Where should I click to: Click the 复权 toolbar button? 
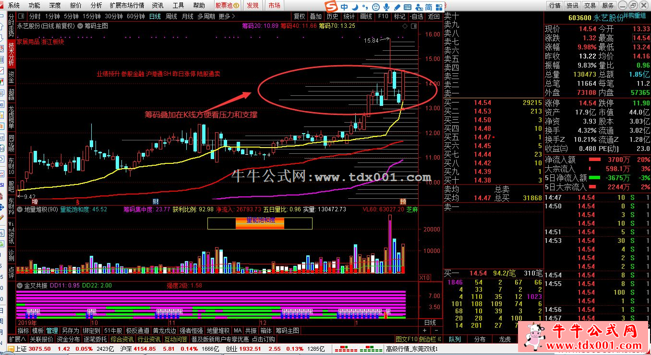(x=300, y=16)
